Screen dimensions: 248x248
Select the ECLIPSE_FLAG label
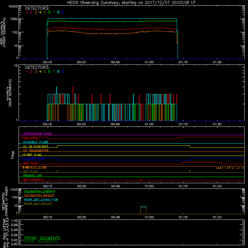click(34, 159)
